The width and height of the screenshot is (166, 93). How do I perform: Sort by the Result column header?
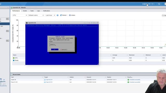pos(129,77)
